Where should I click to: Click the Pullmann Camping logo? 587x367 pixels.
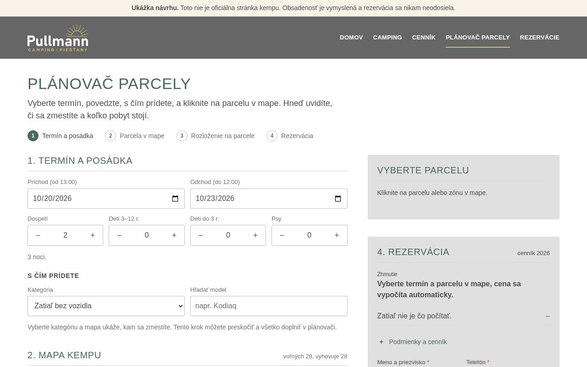click(58, 38)
